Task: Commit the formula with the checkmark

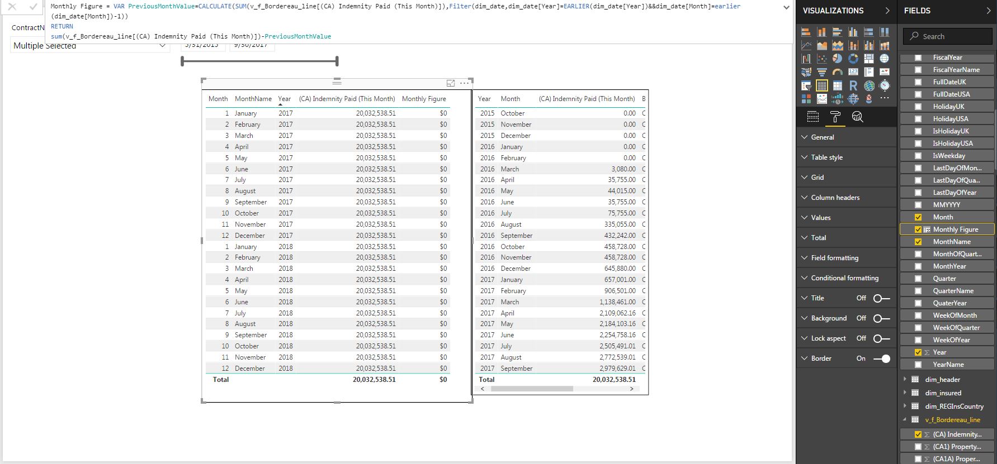Action: (33, 7)
